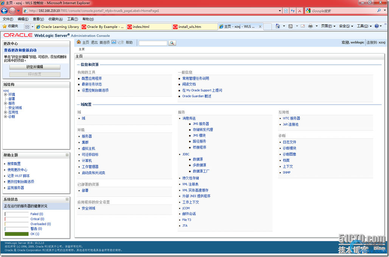Image resolution: width=389 pixels, height=257 pixels.
Task: Open the 工具(O) toolbar dropdown
Action: click(x=364, y=26)
